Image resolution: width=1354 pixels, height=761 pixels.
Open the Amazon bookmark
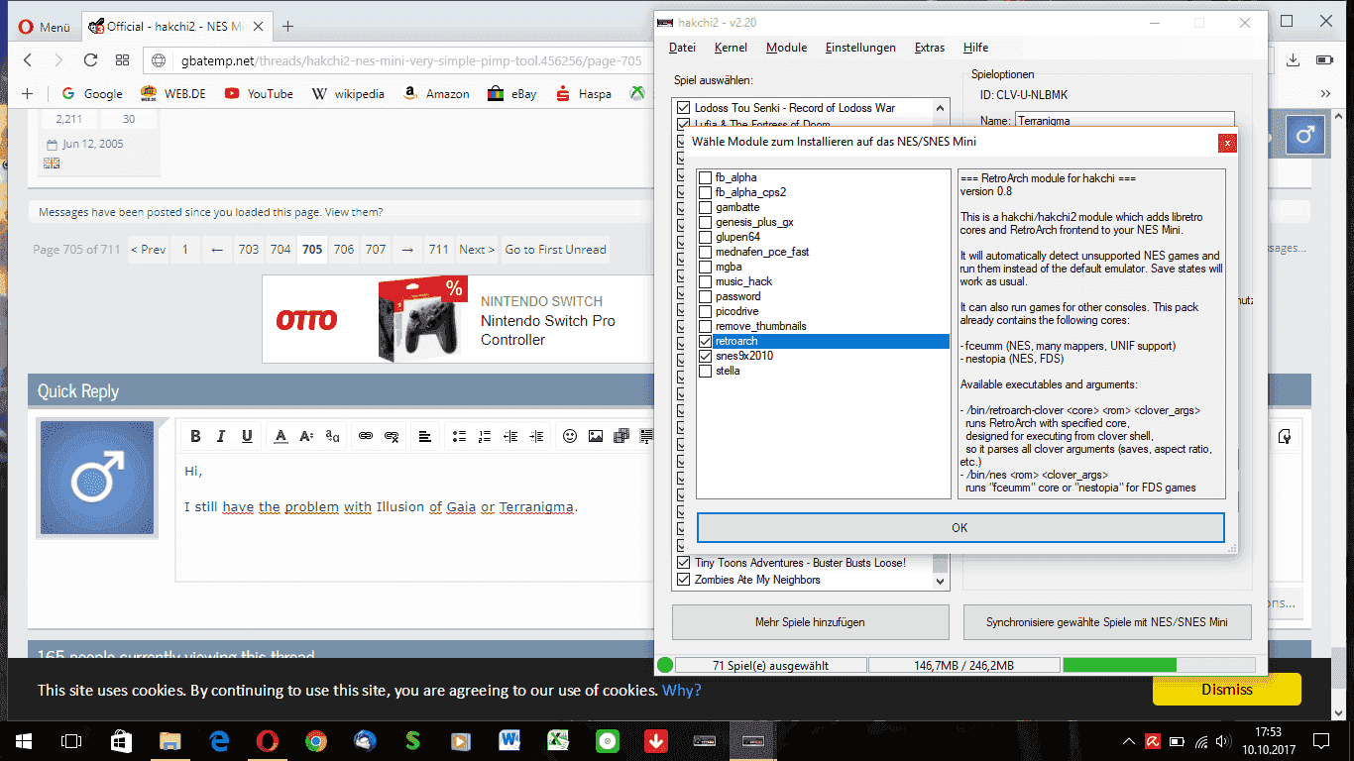[x=436, y=94]
